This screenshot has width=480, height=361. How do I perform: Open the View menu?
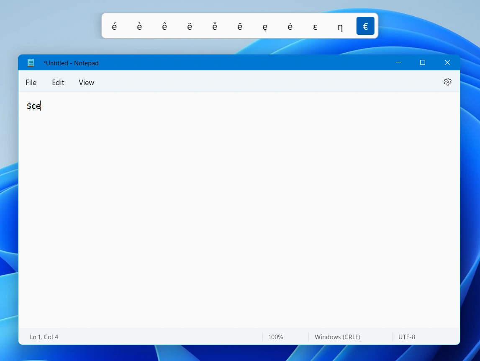86,83
